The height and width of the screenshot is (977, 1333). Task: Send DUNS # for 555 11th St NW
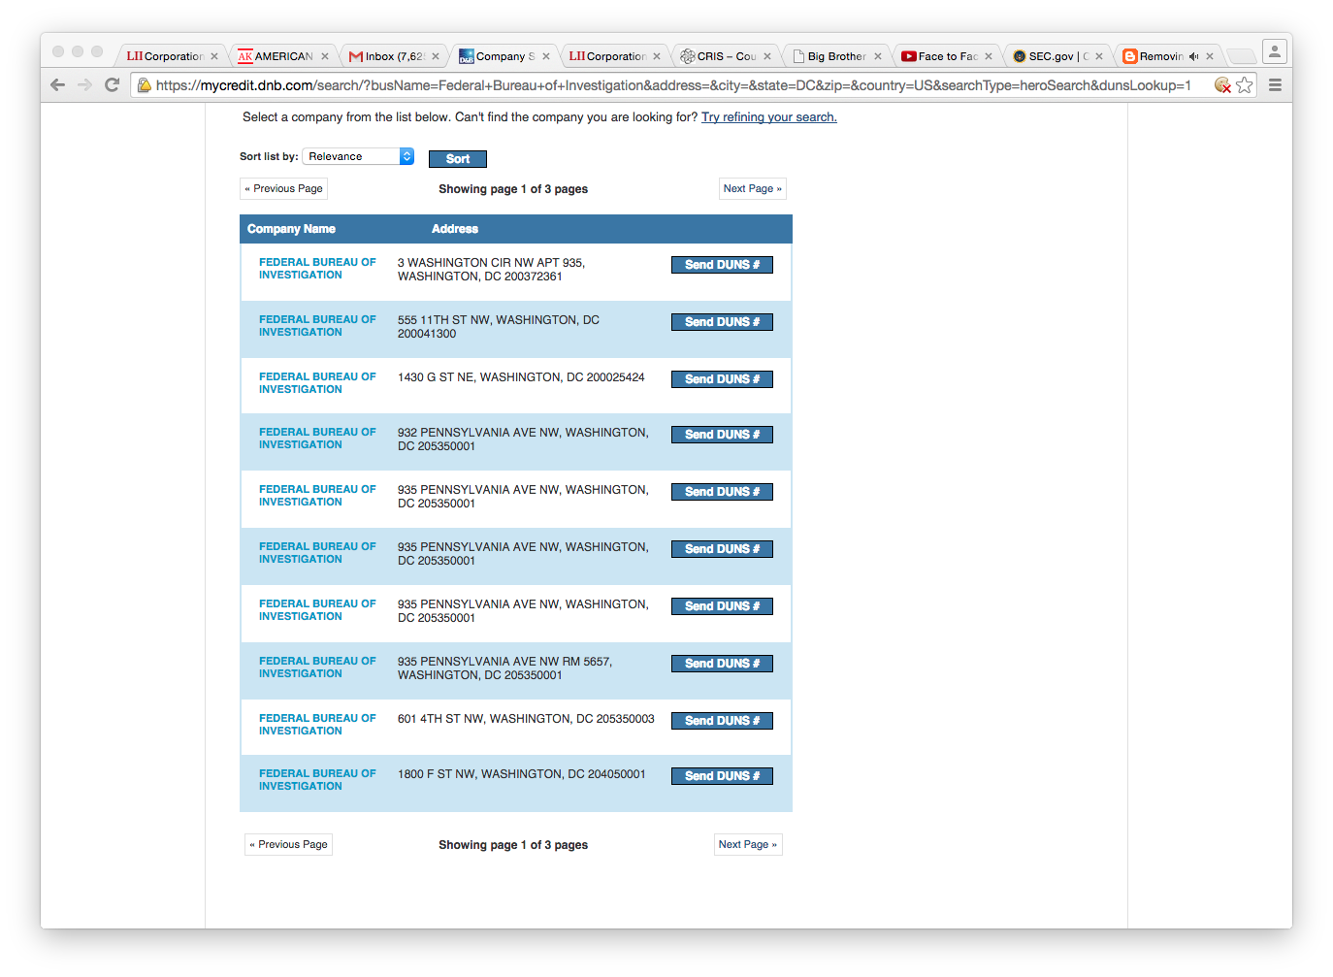[x=722, y=322]
